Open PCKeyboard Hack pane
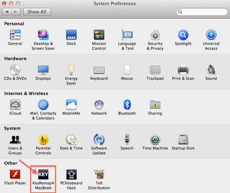This screenshot has width=230, height=193. point(71,174)
